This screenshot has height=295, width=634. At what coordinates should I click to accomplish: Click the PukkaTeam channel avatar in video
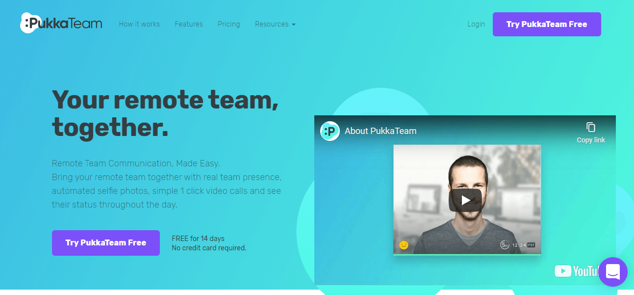330,131
